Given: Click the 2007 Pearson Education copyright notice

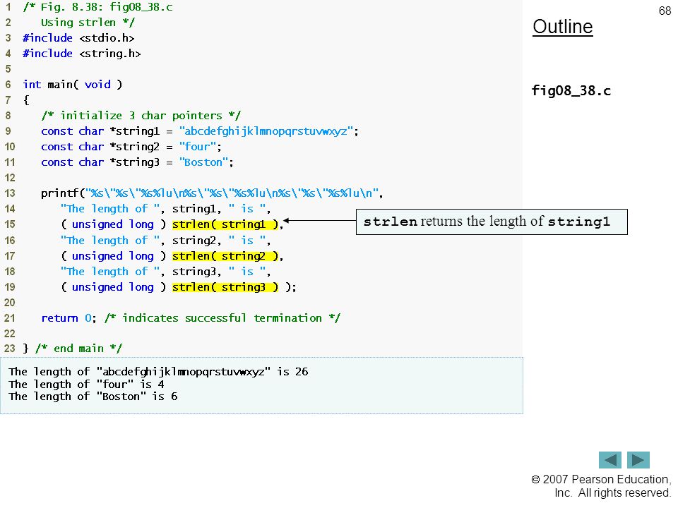Looking at the screenshot, I should click(601, 486).
